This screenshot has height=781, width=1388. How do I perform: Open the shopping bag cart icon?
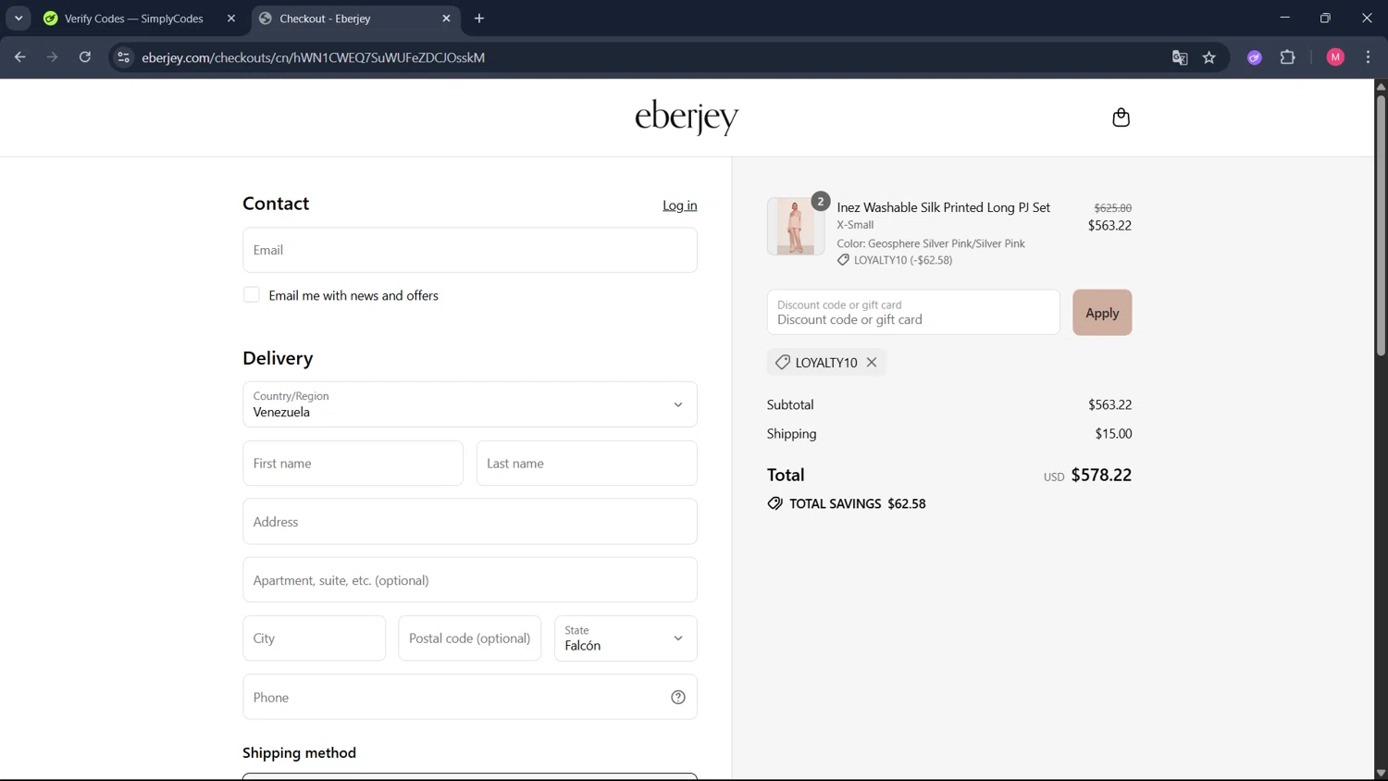[1121, 118]
